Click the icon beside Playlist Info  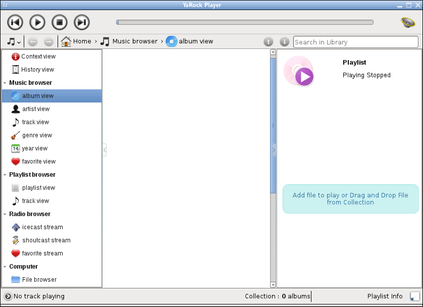[414, 296]
